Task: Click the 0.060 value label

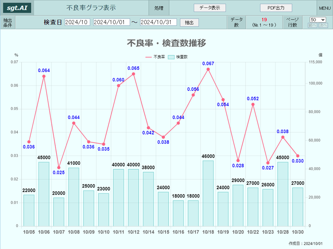Action: tap(118, 80)
